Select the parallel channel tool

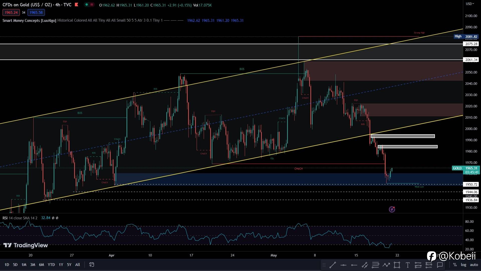[x=365, y=265]
